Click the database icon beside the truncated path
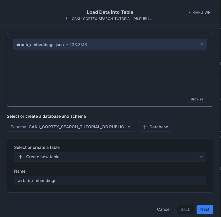This screenshot has width=221, height=217. (68, 18)
